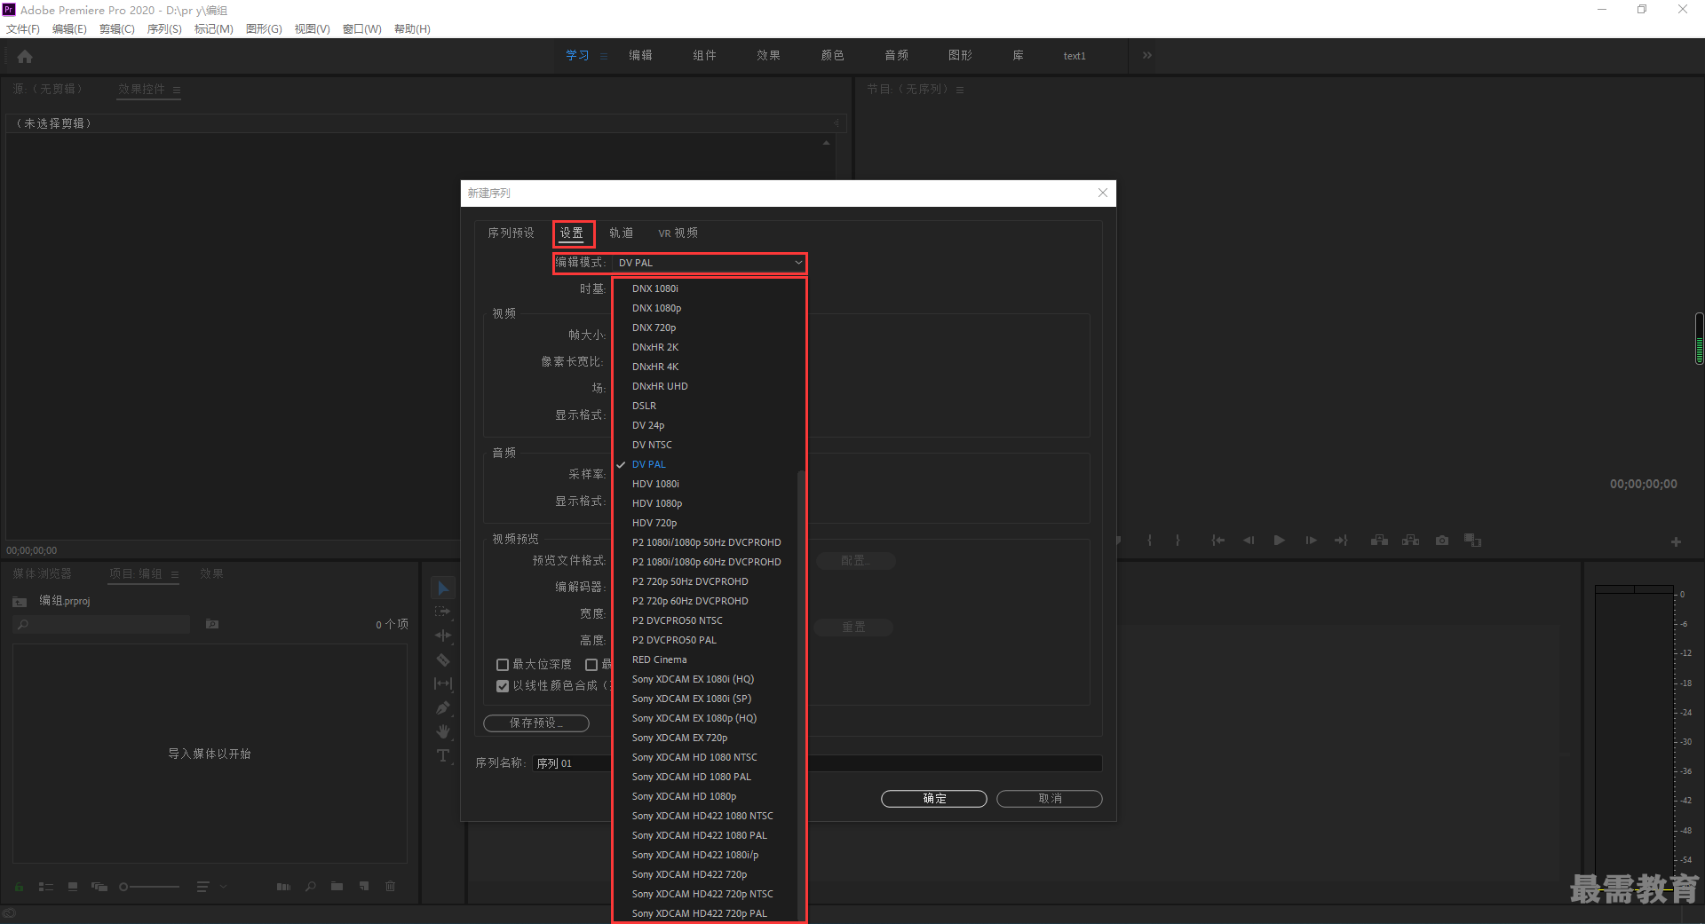Expand workspace overflow double-arrow

coord(1146,55)
